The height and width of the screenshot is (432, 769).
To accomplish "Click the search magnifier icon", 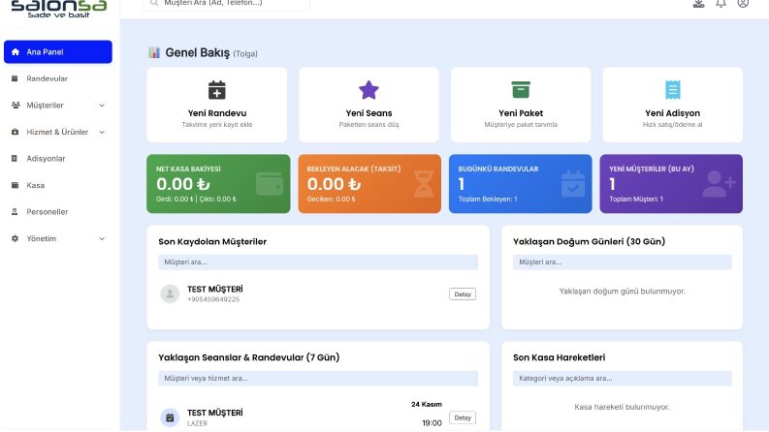I will (x=154, y=3).
